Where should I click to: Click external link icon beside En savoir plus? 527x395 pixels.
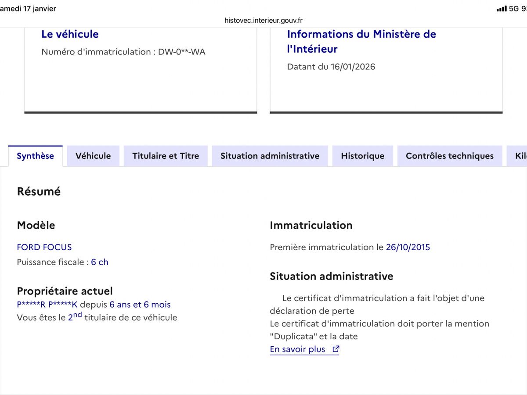pos(336,349)
